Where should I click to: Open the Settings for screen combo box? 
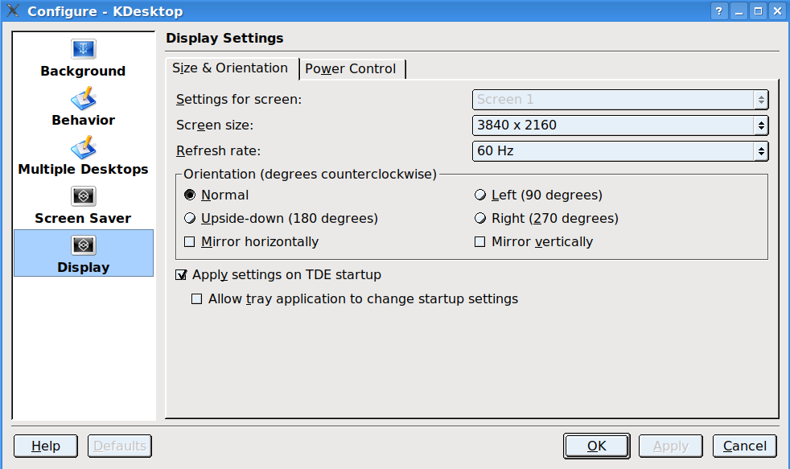coord(619,100)
